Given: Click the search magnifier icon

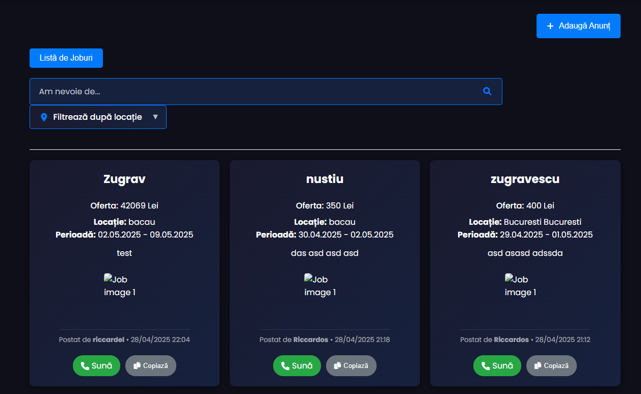Looking at the screenshot, I should (x=487, y=91).
